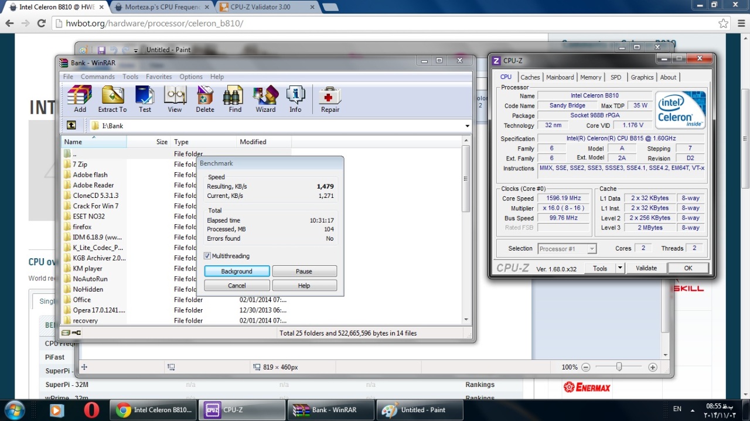750x421 pixels.
Task: Switch to CPU-Z SPD tab
Action: [x=616, y=77]
